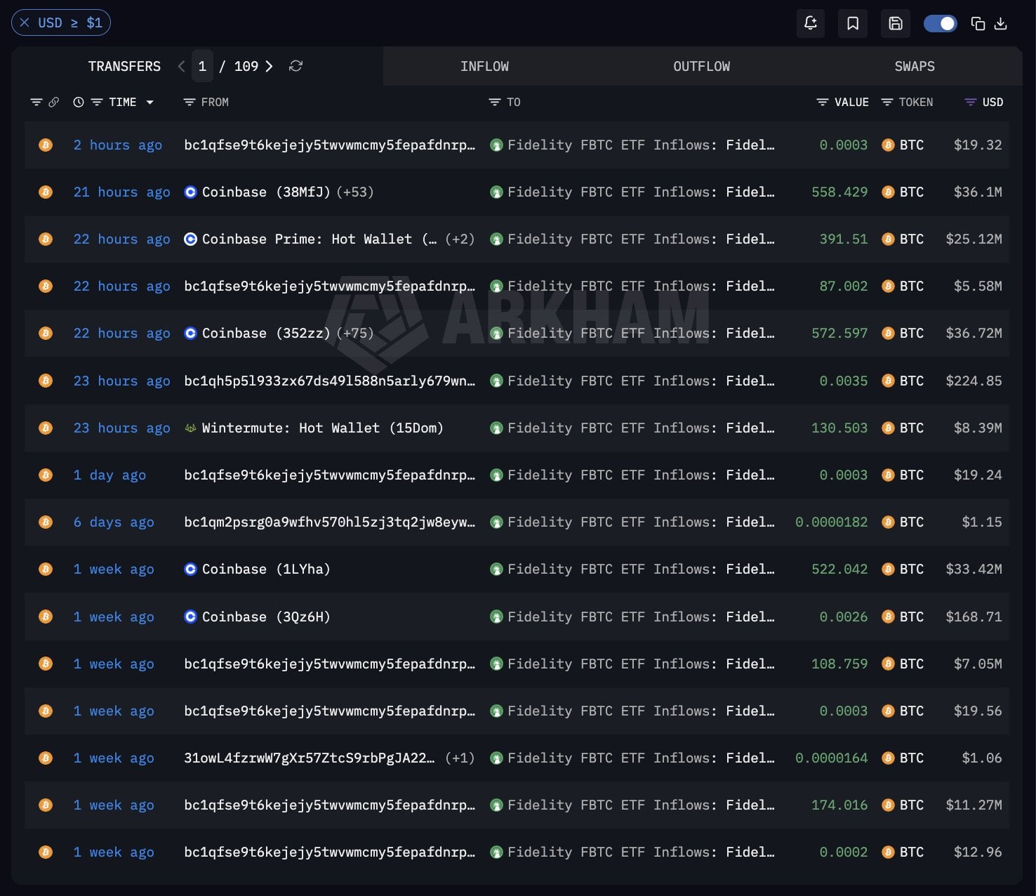Click Fidelity FBTC recipient in $36.1M row
Image resolution: width=1036 pixels, height=896 pixels.
(641, 192)
